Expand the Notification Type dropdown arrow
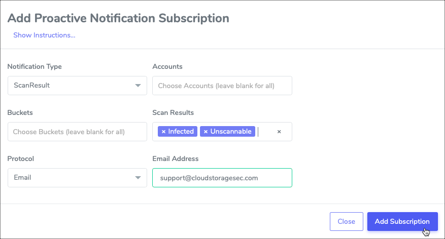The height and width of the screenshot is (239, 445). (x=138, y=86)
